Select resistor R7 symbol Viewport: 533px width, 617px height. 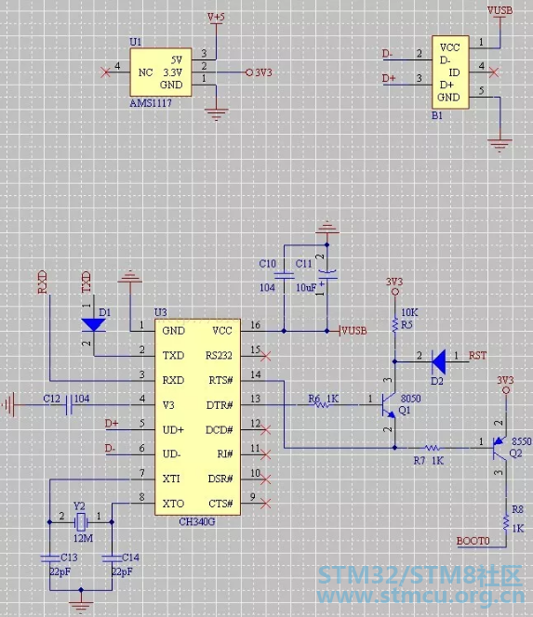433,448
